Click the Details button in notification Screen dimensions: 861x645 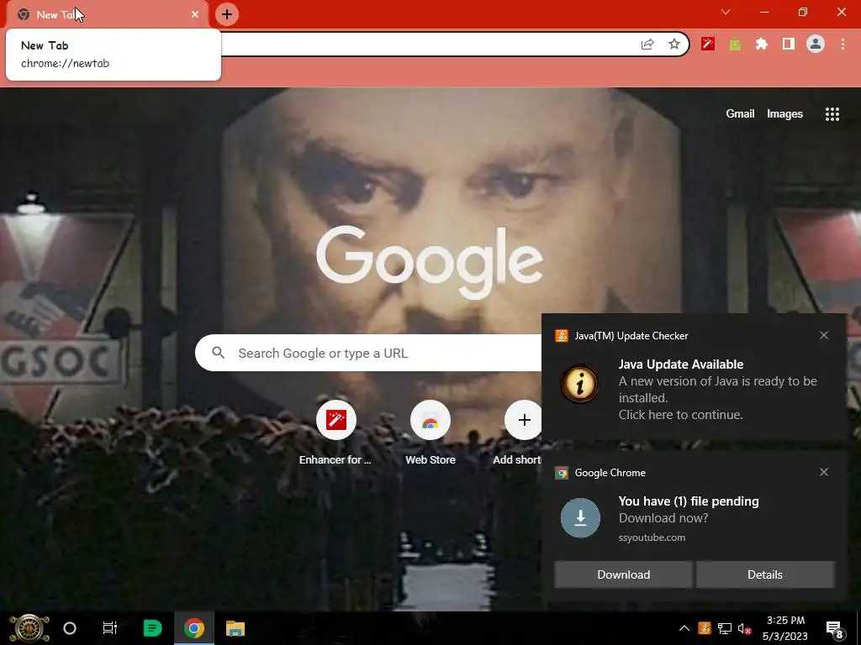coord(765,574)
